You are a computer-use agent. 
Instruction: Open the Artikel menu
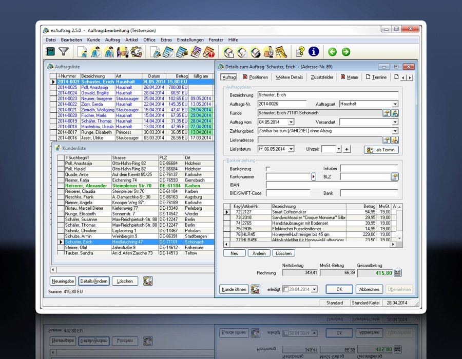[131, 39]
